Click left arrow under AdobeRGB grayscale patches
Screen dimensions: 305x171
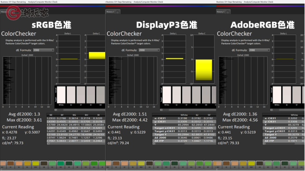tap(272, 110)
